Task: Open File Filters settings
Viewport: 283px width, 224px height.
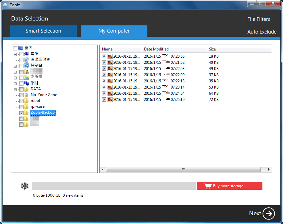Action: pyautogui.click(x=258, y=19)
